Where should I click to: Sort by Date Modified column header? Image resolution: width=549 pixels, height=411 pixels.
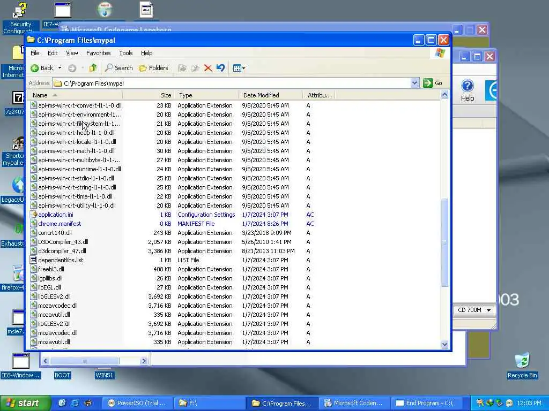[270, 95]
